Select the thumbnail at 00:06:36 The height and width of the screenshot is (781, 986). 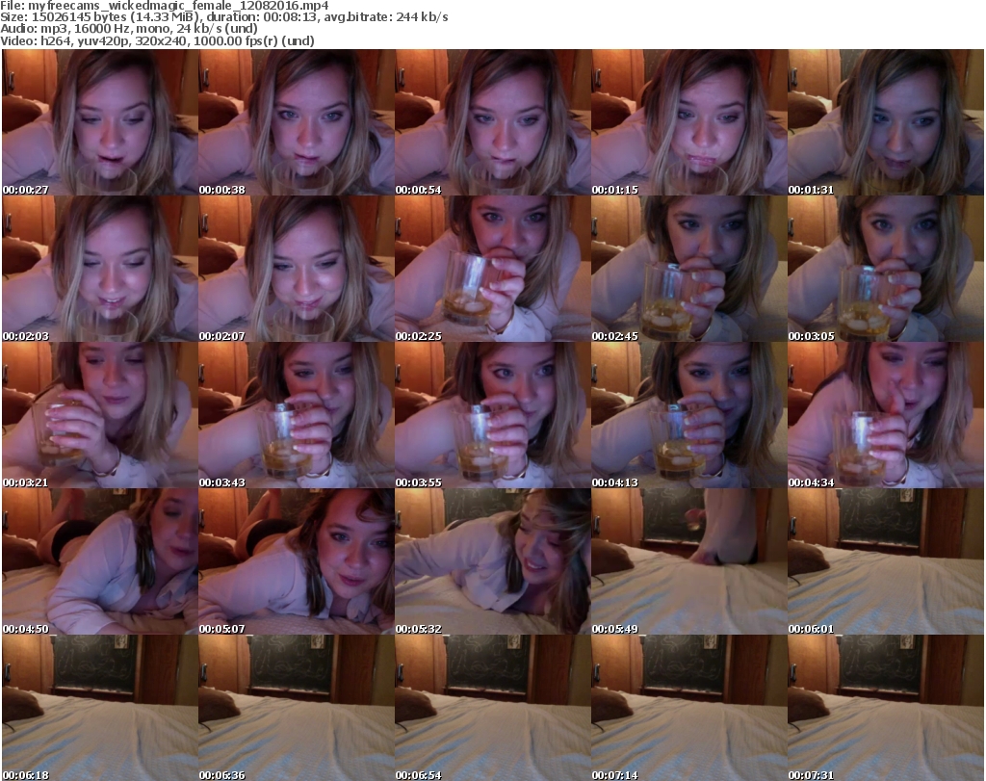(297, 708)
